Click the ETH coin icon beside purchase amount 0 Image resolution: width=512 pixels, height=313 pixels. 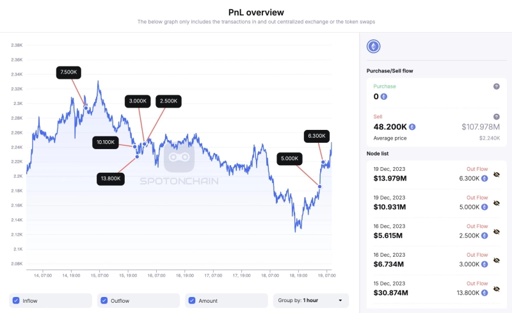pyautogui.click(x=384, y=97)
